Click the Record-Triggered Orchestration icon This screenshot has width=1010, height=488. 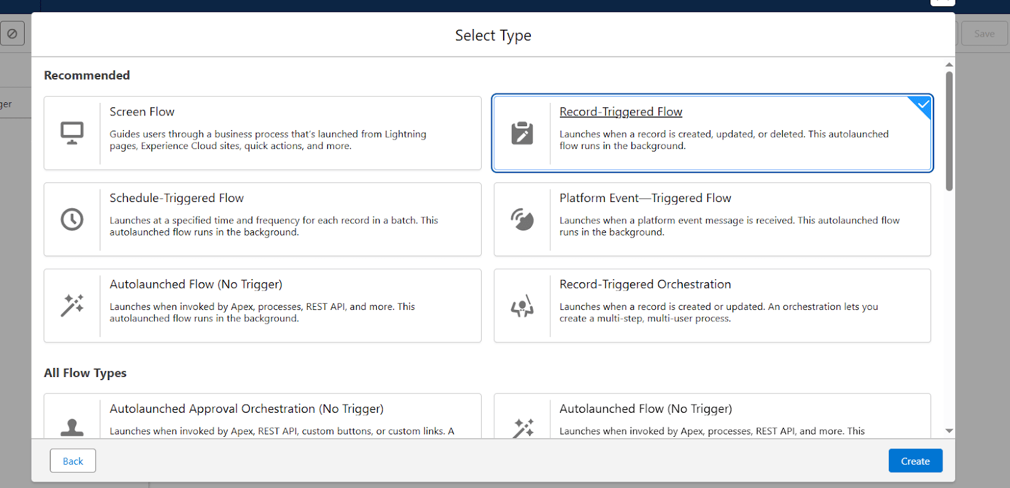point(522,306)
